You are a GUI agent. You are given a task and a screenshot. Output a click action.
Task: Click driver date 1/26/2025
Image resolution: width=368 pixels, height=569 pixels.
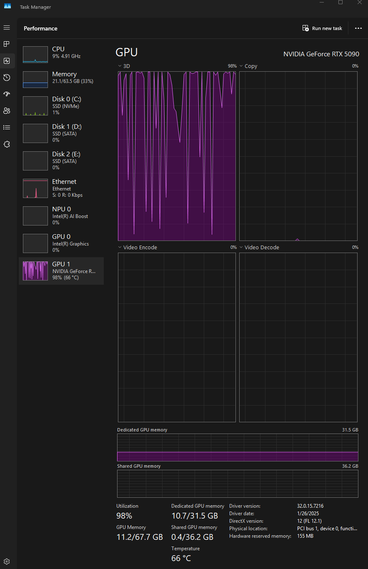(x=307, y=514)
